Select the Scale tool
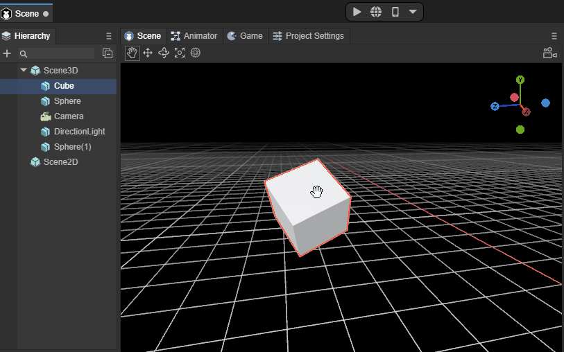 [180, 53]
